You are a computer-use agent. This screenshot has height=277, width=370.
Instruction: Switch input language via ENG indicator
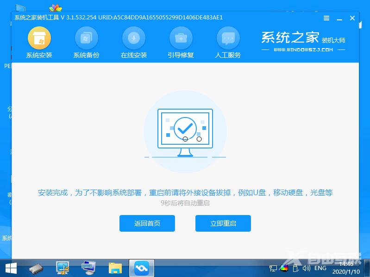pyautogui.click(x=320, y=268)
